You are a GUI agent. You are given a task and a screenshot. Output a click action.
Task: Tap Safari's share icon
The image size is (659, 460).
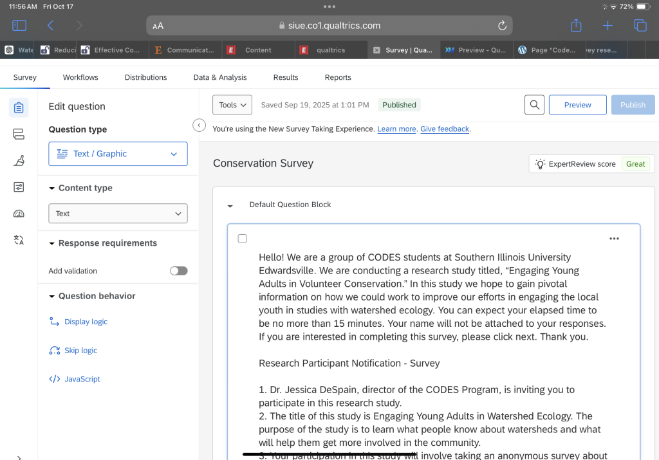tap(576, 26)
